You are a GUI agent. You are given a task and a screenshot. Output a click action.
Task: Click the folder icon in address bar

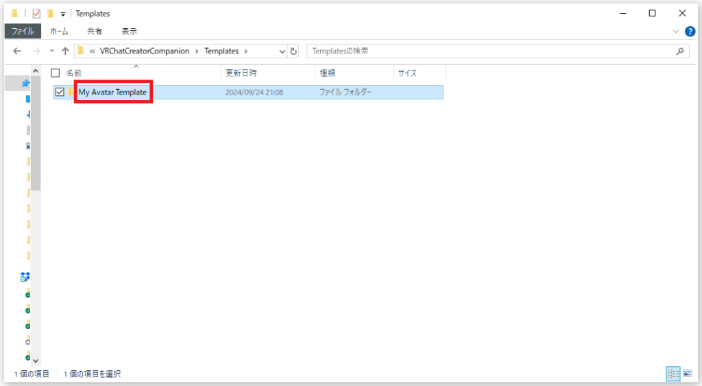point(81,51)
